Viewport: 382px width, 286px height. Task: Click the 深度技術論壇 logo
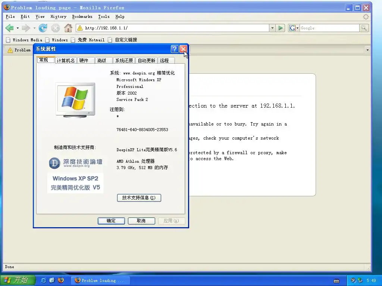tap(75, 163)
